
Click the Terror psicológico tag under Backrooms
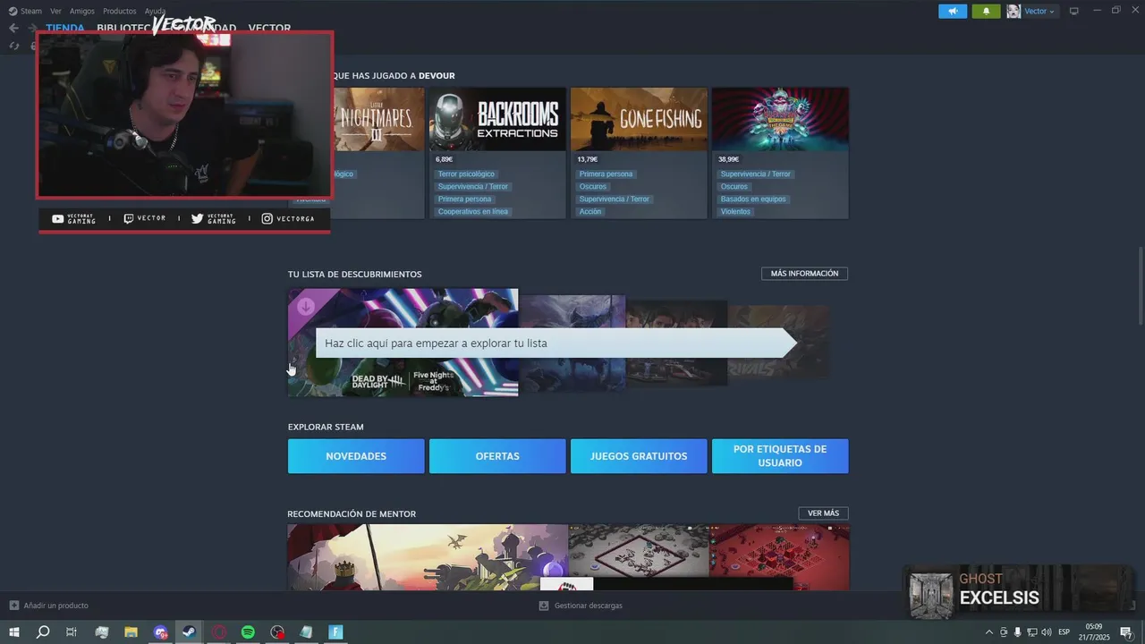pyautogui.click(x=466, y=174)
